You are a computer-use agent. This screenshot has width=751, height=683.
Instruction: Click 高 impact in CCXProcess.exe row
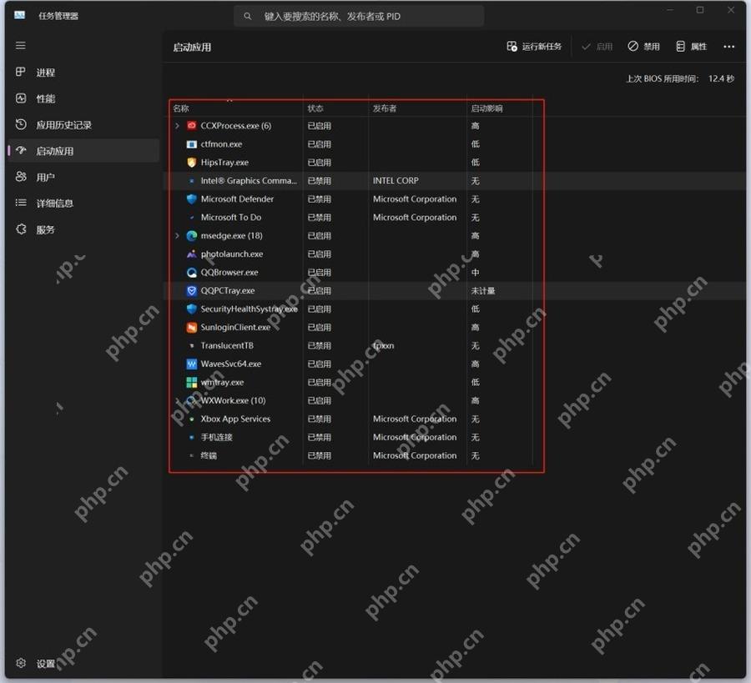[x=475, y=125]
